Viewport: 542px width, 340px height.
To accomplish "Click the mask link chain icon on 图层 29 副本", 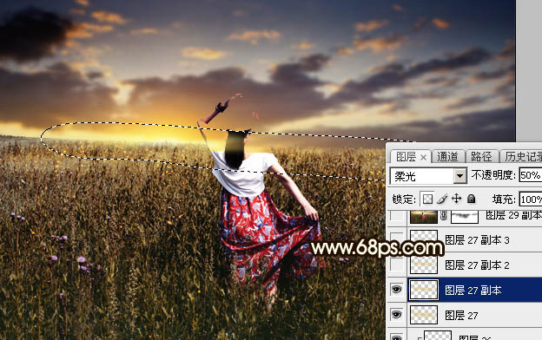I will [444, 216].
